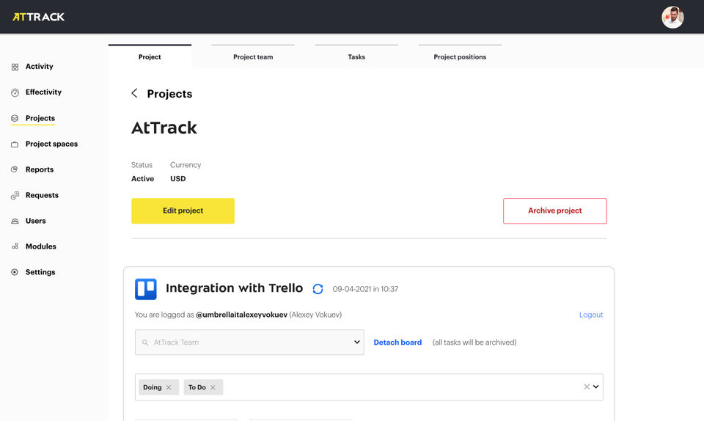Go to Projects in the sidebar
The height and width of the screenshot is (421, 704).
[x=40, y=118]
